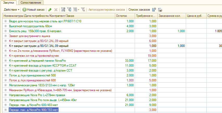The image size is (222, 113).
Task: Expand row Лоток д./кух.принадлежностей 500
Action: pos(5,75)
